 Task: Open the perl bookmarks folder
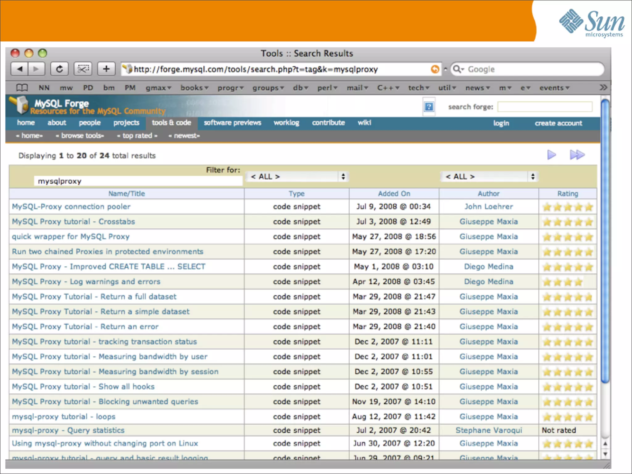(x=327, y=88)
